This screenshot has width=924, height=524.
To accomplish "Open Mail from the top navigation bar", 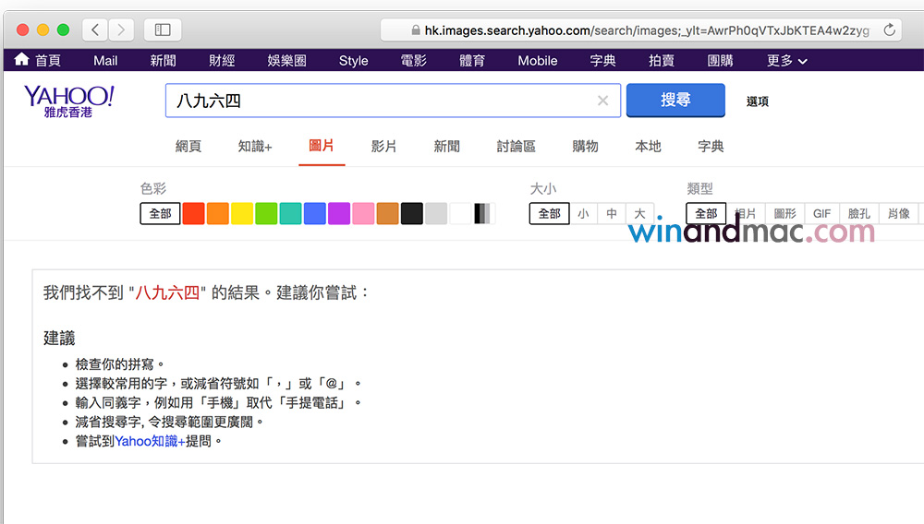I will 105,60.
